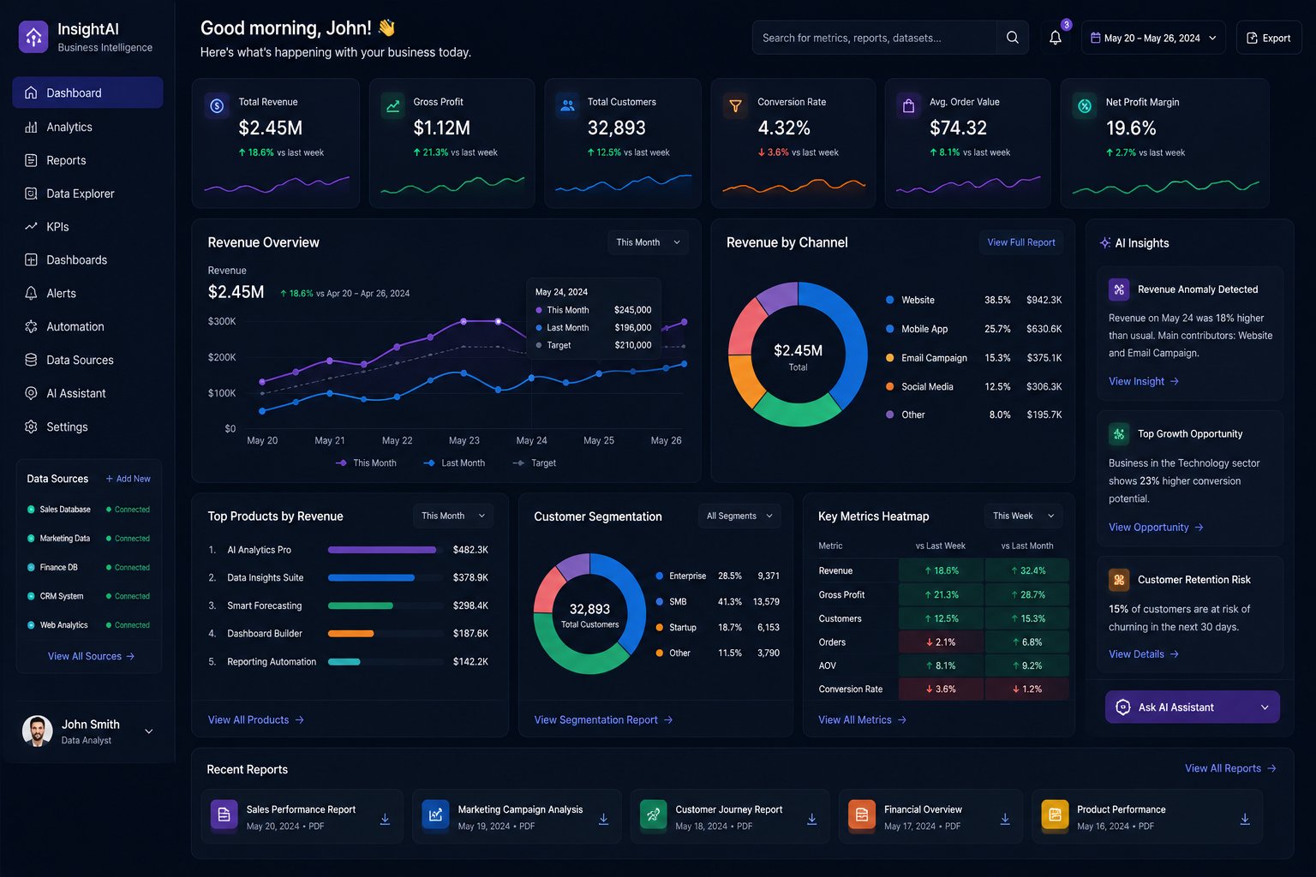
Task: Click the Avg. Order Value bag icon
Action: pyautogui.click(x=908, y=105)
